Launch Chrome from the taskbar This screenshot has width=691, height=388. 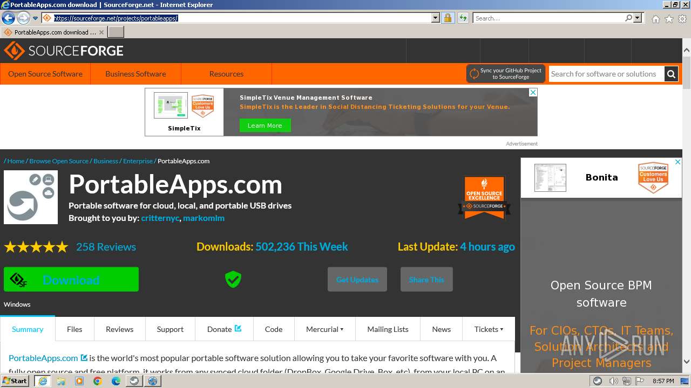[x=98, y=381]
